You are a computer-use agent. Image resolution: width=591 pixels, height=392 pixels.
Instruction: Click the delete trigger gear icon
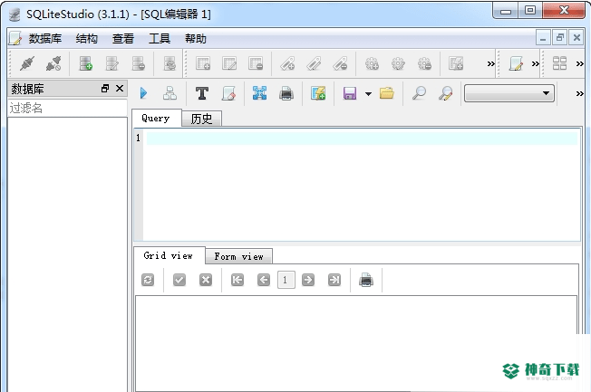[424, 63]
